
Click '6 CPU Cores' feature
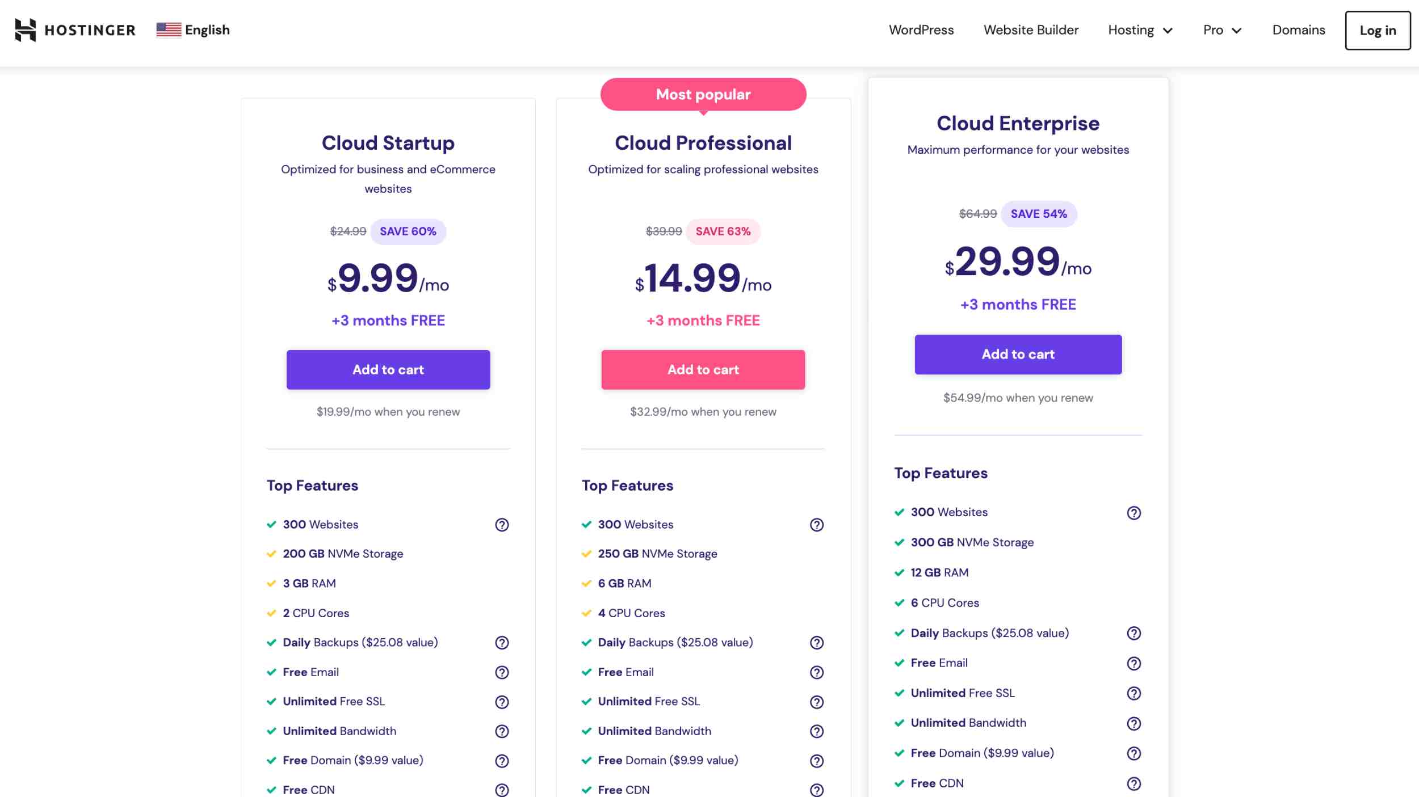(945, 603)
